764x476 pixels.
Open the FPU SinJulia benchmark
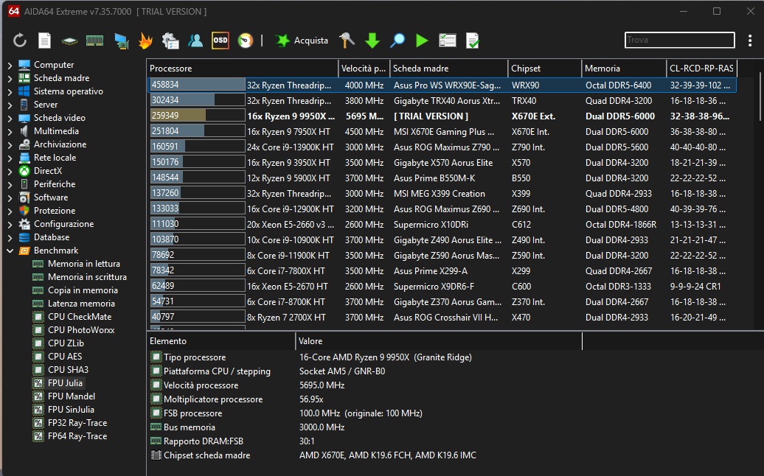(71, 410)
